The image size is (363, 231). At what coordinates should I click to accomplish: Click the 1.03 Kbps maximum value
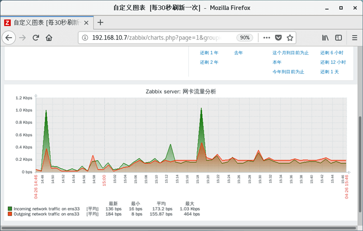pos(190,209)
